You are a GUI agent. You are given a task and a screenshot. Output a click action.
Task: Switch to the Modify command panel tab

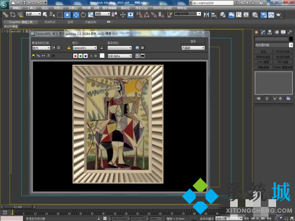[x=263, y=32]
